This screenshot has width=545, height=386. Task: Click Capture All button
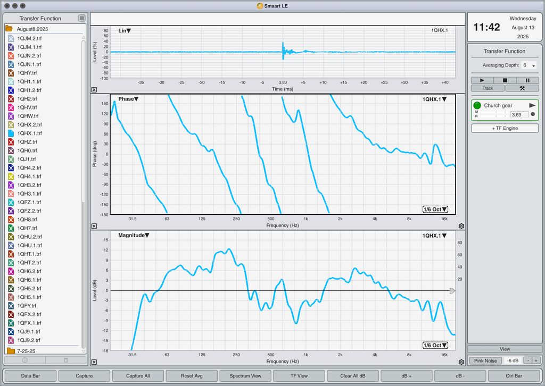pyautogui.click(x=138, y=375)
